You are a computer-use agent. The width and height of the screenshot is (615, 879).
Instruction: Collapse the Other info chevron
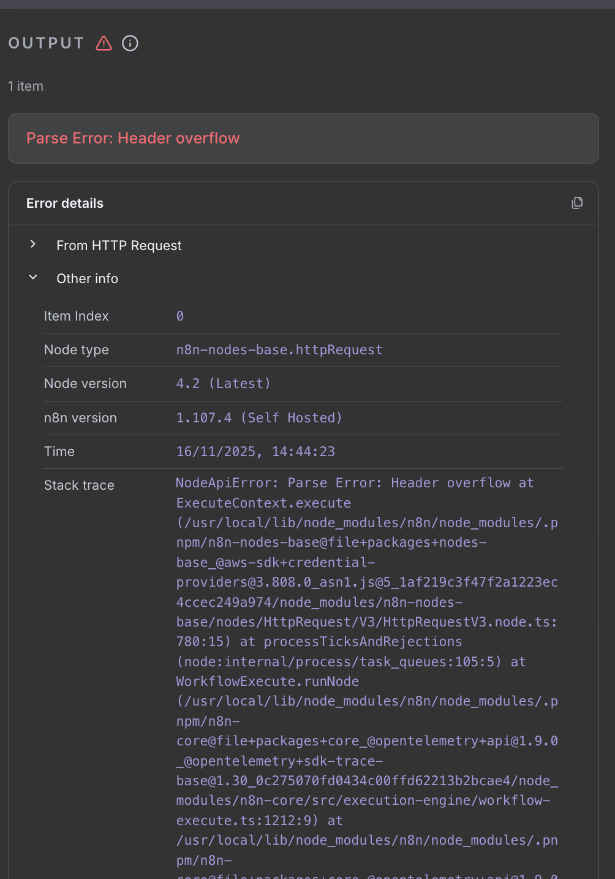[x=33, y=278]
